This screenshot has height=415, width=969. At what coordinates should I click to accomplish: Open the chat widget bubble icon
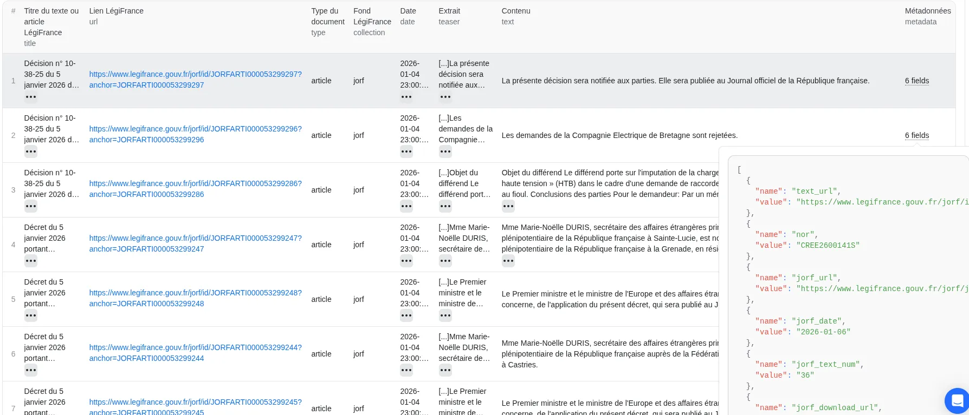click(x=957, y=401)
